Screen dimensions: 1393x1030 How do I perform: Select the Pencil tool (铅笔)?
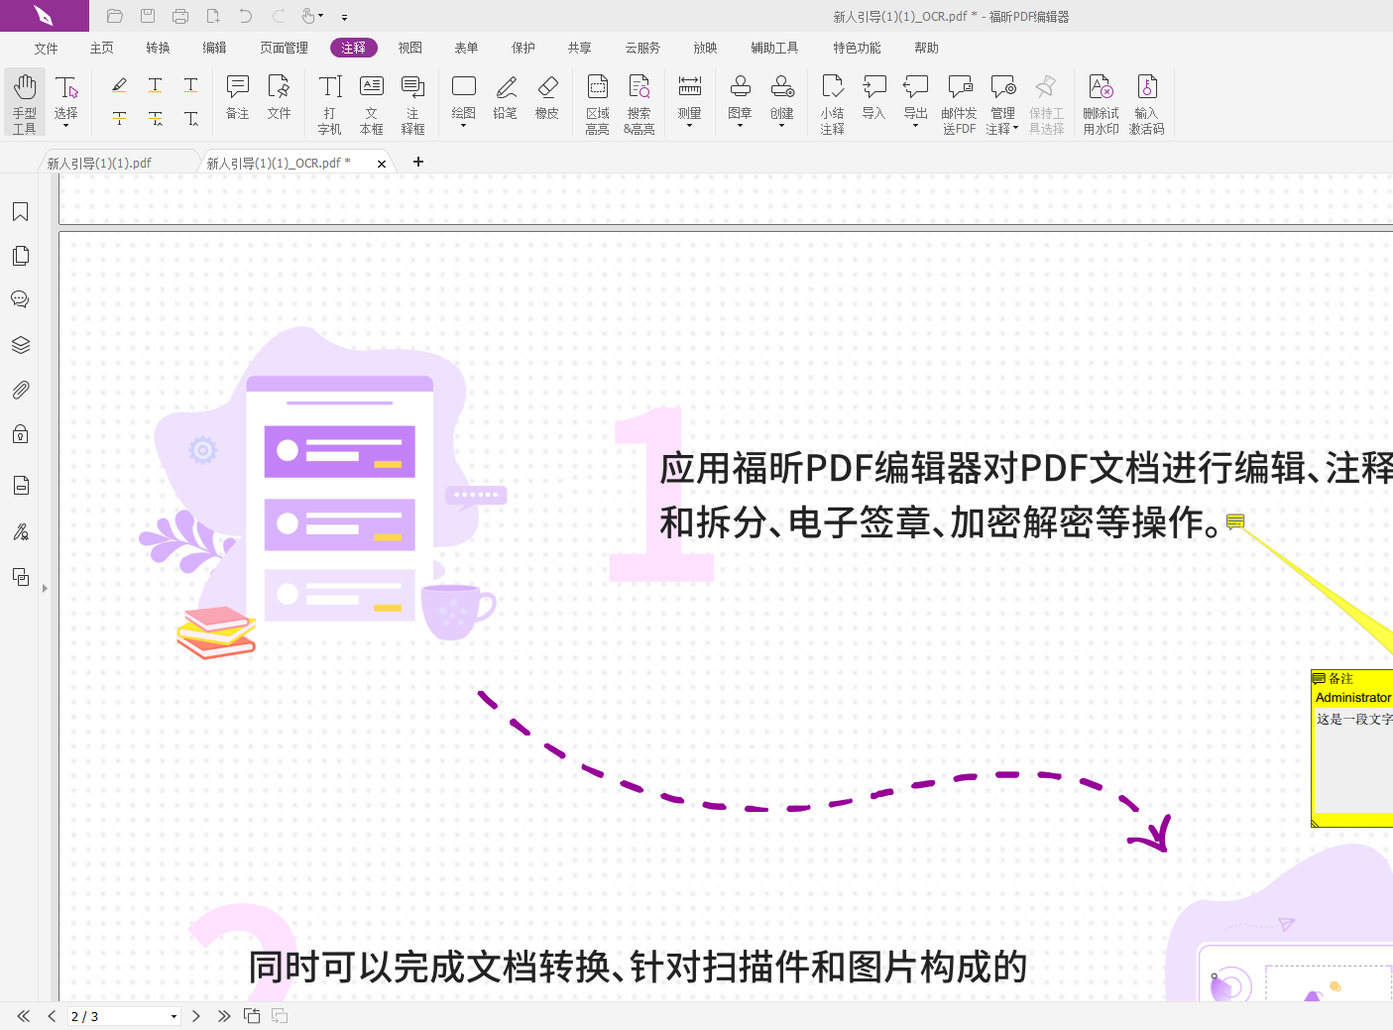point(506,97)
